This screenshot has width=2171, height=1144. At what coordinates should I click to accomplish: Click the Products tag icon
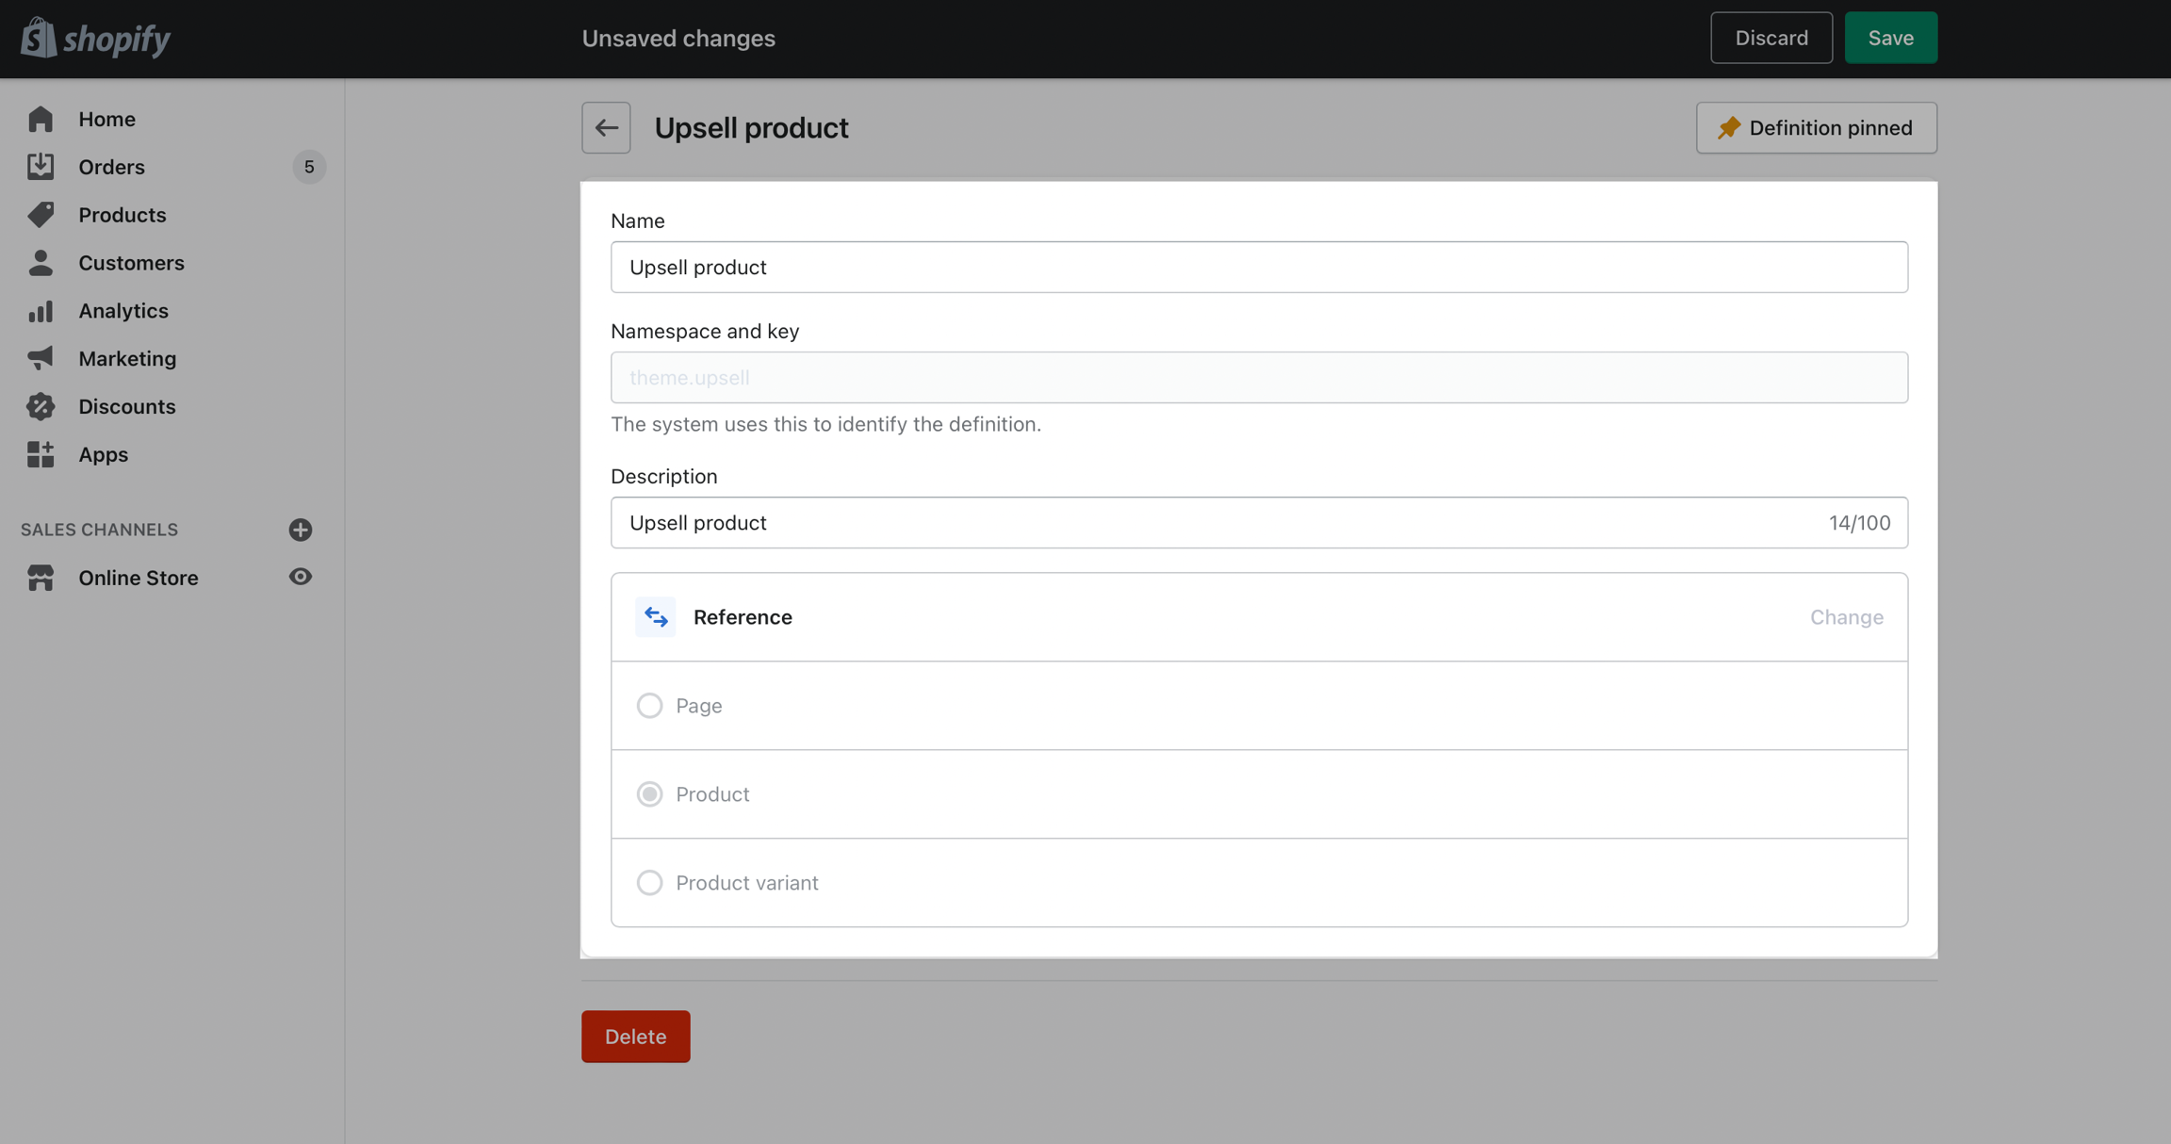click(x=41, y=215)
